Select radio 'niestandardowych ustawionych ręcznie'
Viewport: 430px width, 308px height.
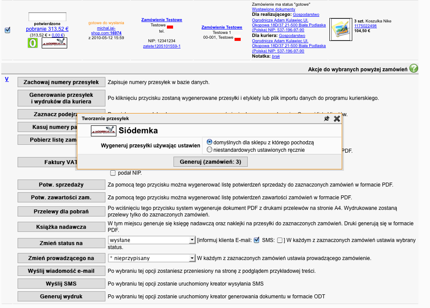click(x=210, y=150)
